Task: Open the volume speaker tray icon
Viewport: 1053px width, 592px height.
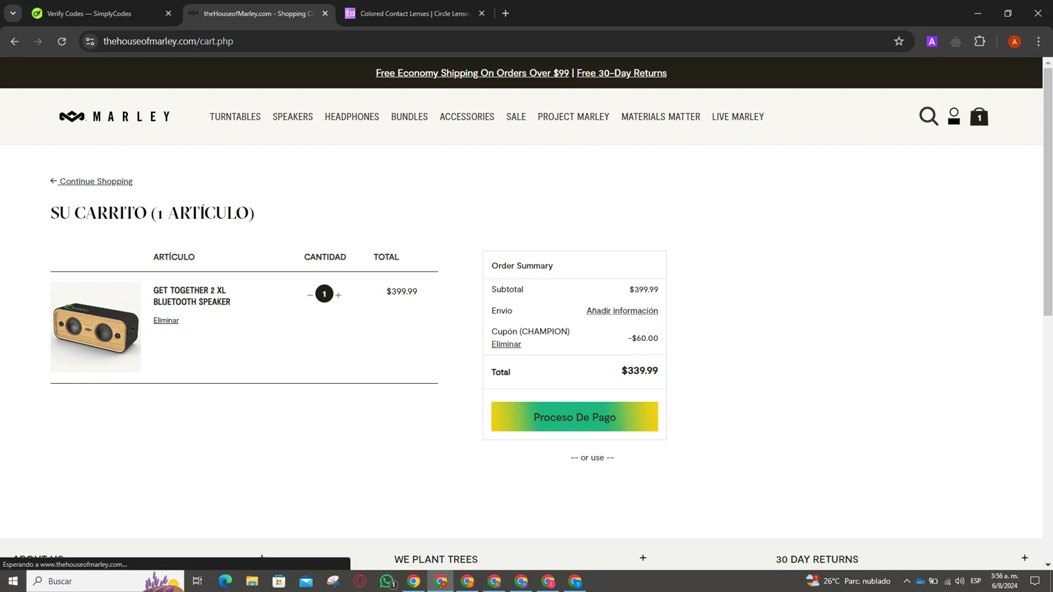Action: click(x=960, y=581)
